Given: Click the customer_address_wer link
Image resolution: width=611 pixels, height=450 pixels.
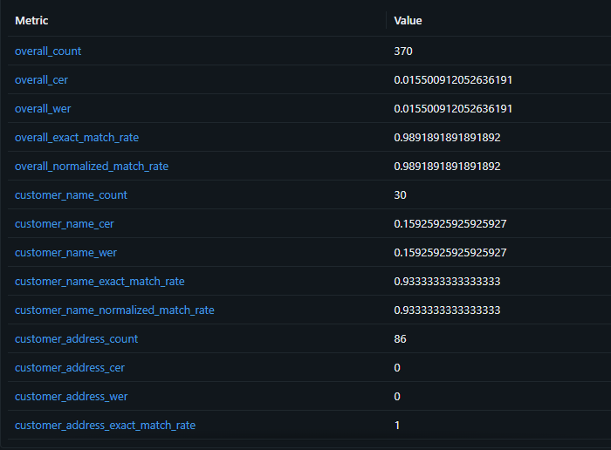Looking at the screenshot, I should tap(71, 397).
